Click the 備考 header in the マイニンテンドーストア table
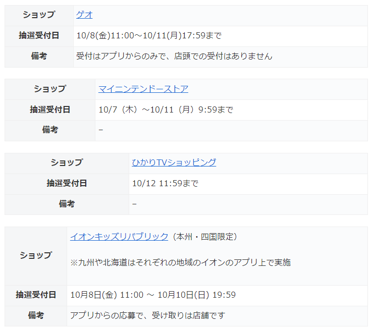The image size is (372, 331). click(50, 130)
